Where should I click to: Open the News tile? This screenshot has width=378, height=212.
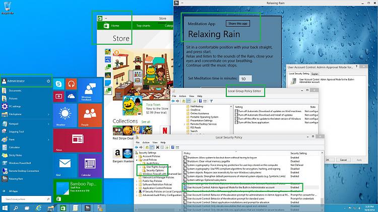point(78,140)
